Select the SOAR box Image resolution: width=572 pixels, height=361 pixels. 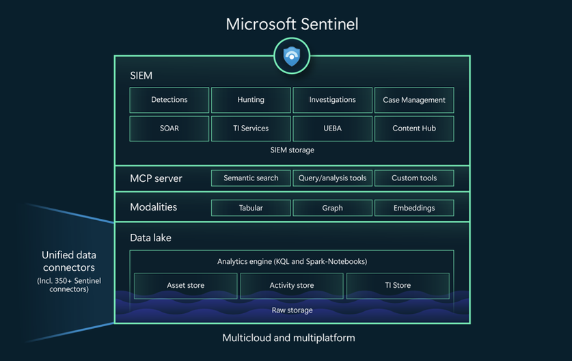tap(169, 129)
